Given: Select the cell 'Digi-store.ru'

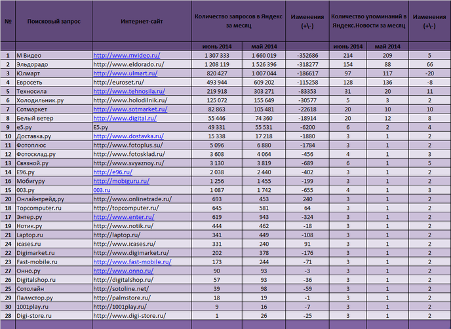Looking at the screenshot, I should (54, 316).
